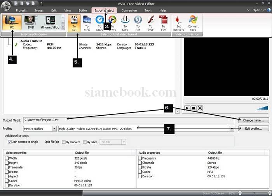Toggle the Audio Track 1 checkmark
The image size is (272, 196).
click(x=16, y=45)
